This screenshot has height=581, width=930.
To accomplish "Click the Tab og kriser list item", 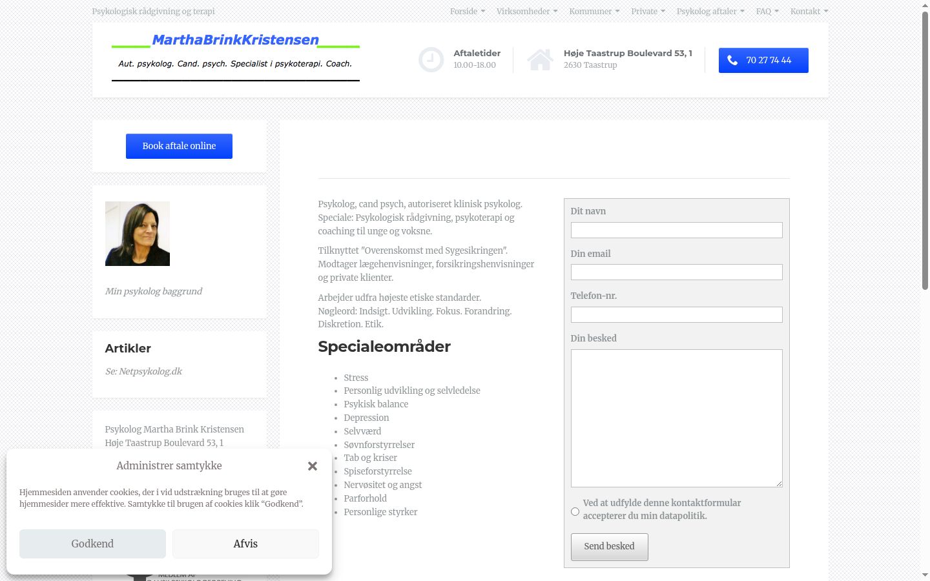I will pos(370,458).
